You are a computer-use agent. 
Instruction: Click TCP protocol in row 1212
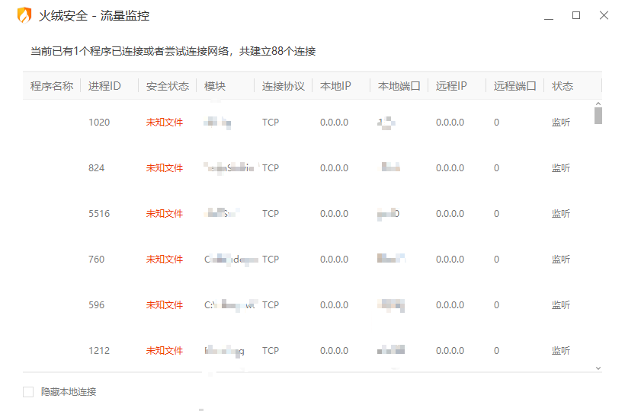click(271, 351)
